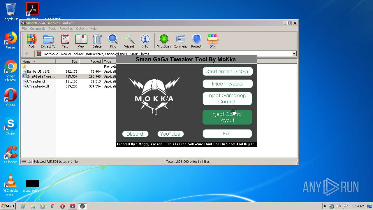
Task: Click the Delete trash icon in WinRAR
Action: click(x=97, y=41)
